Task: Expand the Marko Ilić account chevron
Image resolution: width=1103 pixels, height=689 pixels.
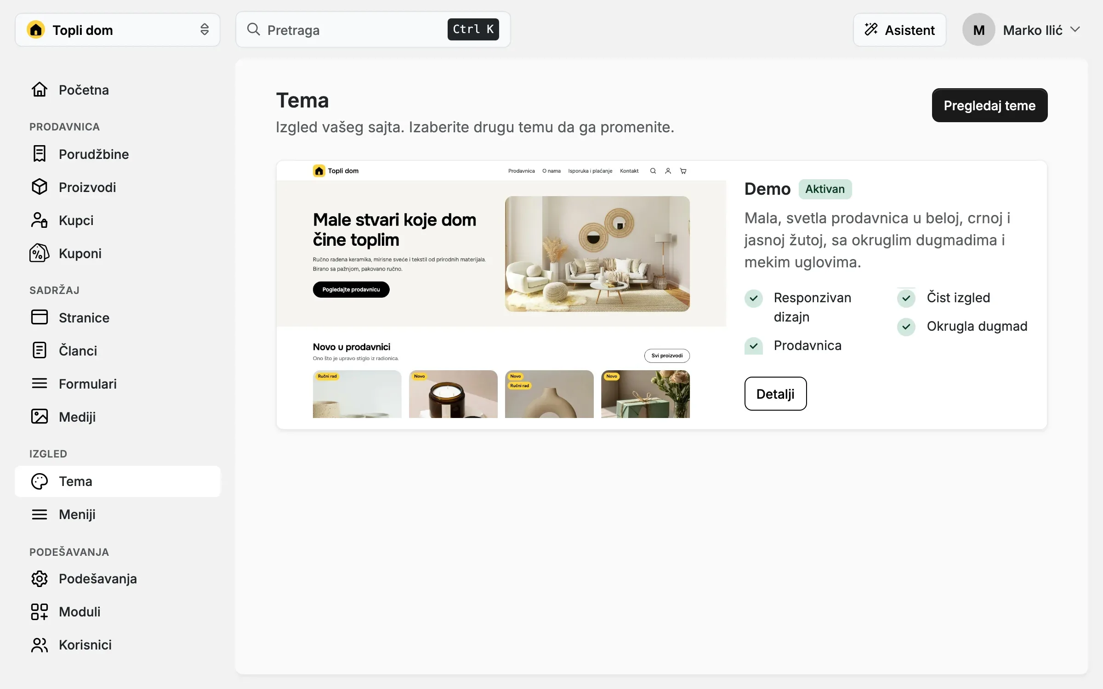Action: click(x=1075, y=29)
